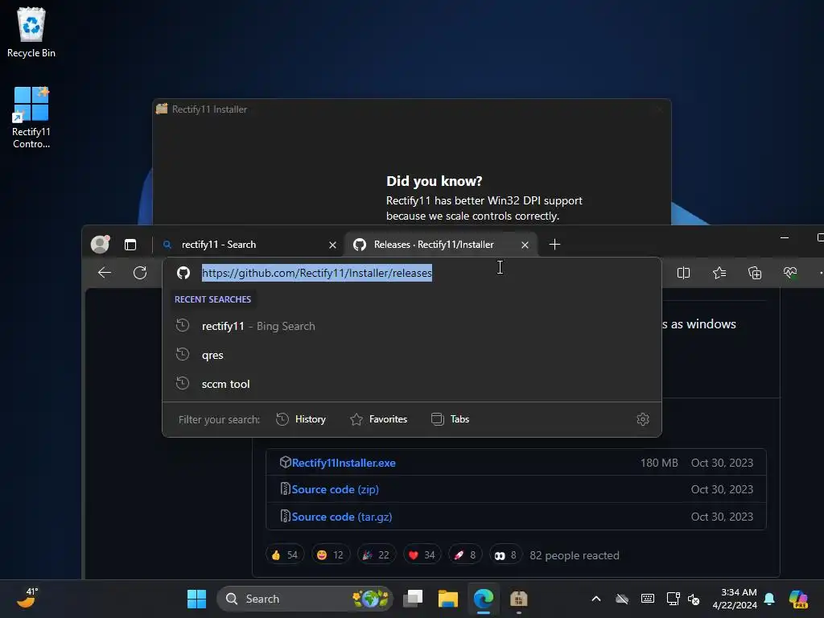The width and height of the screenshot is (824, 618).
Task: Open the Edge profile avatar
Action: (100, 245)
